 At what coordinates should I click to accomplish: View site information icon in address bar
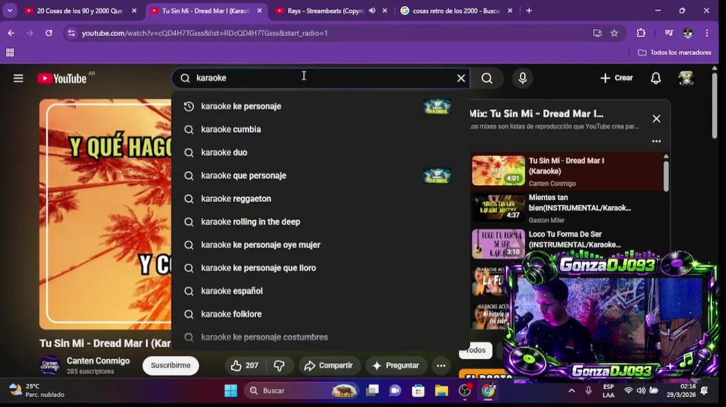click(71, 33)
